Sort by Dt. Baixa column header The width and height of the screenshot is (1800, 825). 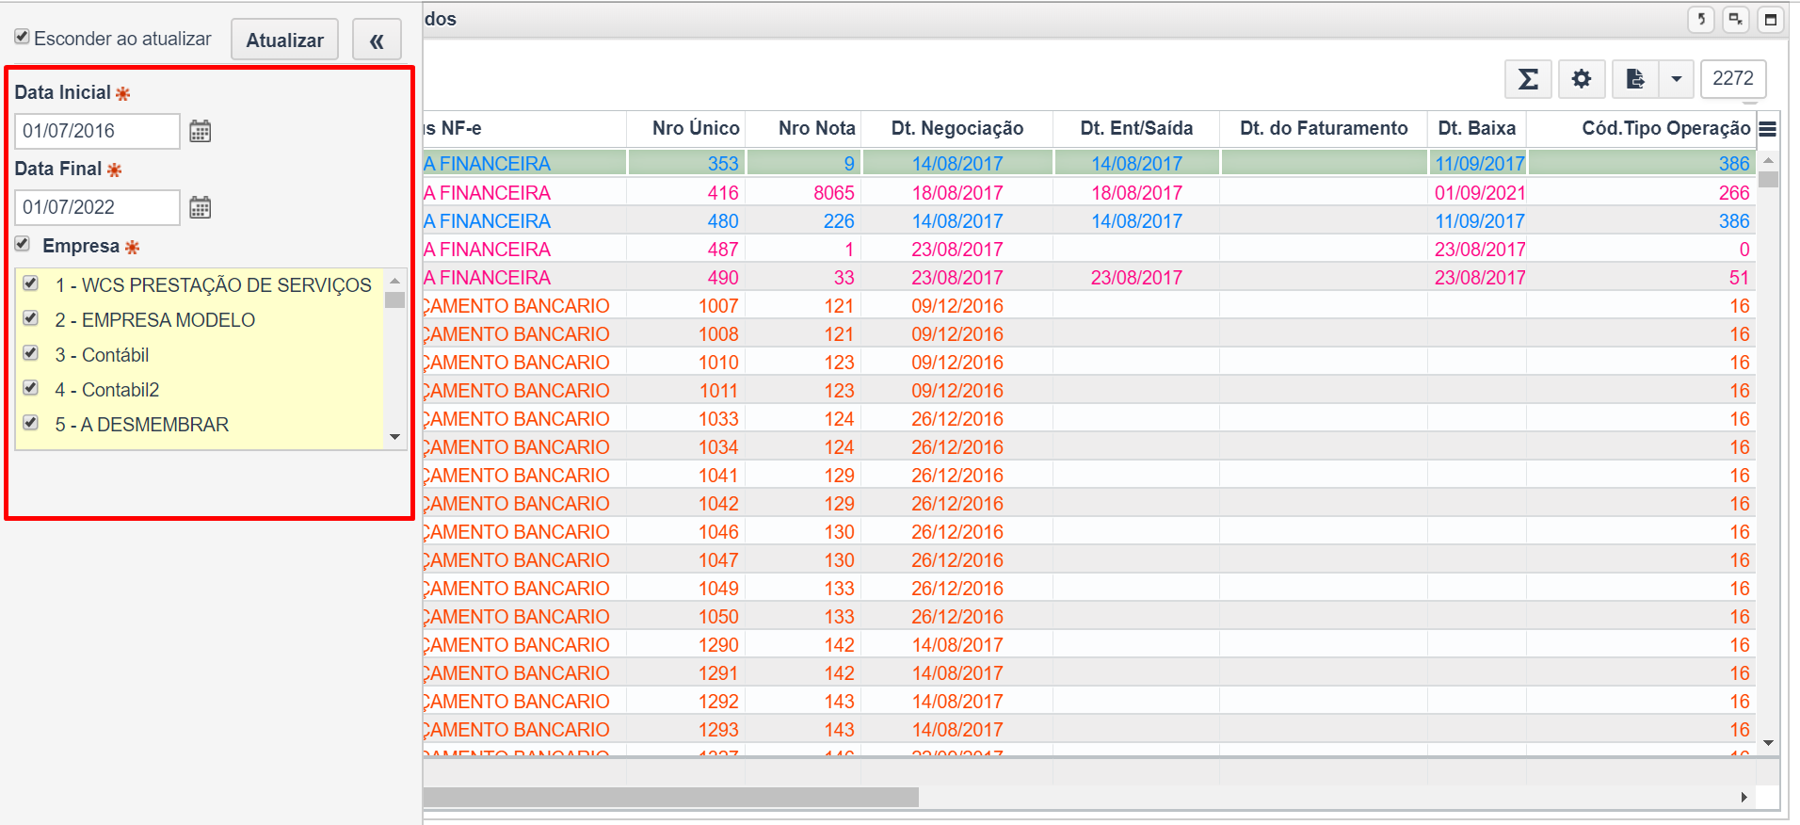[1477, 129]
